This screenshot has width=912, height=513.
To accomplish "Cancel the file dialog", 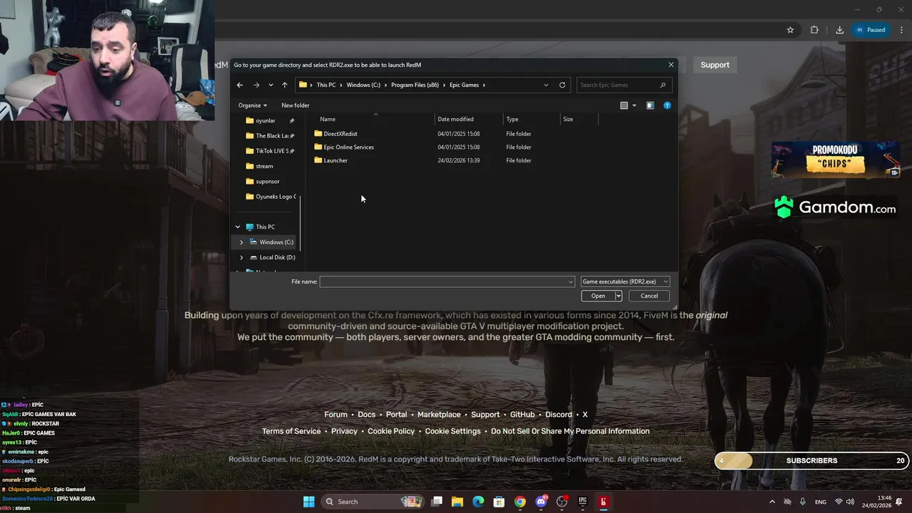I will (x=649, y=296).
